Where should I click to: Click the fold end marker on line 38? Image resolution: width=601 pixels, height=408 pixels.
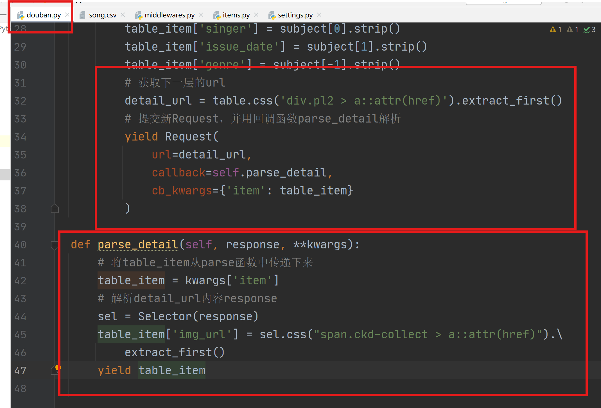pos(55,209)
